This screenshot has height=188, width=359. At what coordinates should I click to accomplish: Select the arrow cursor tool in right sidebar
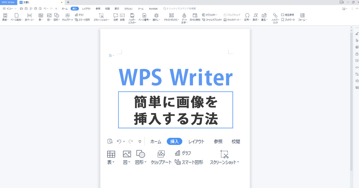(357, 40)
